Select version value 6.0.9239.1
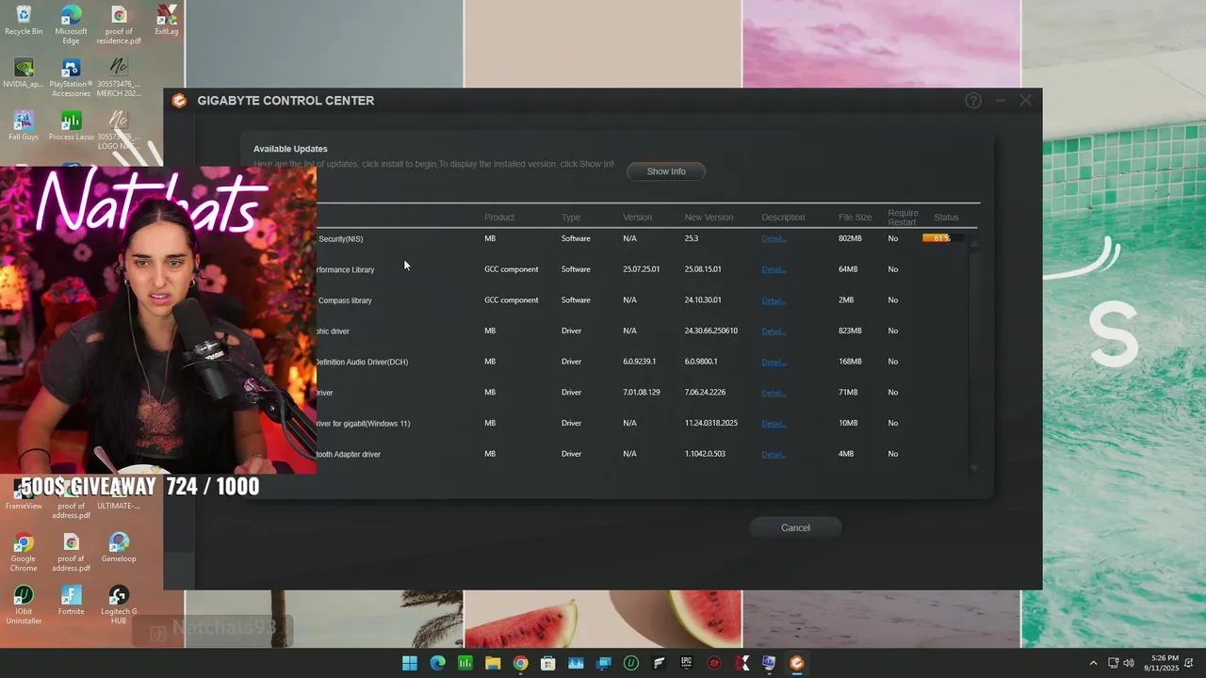This screenshot has width=1206, height=678. (x=640, y=362)
